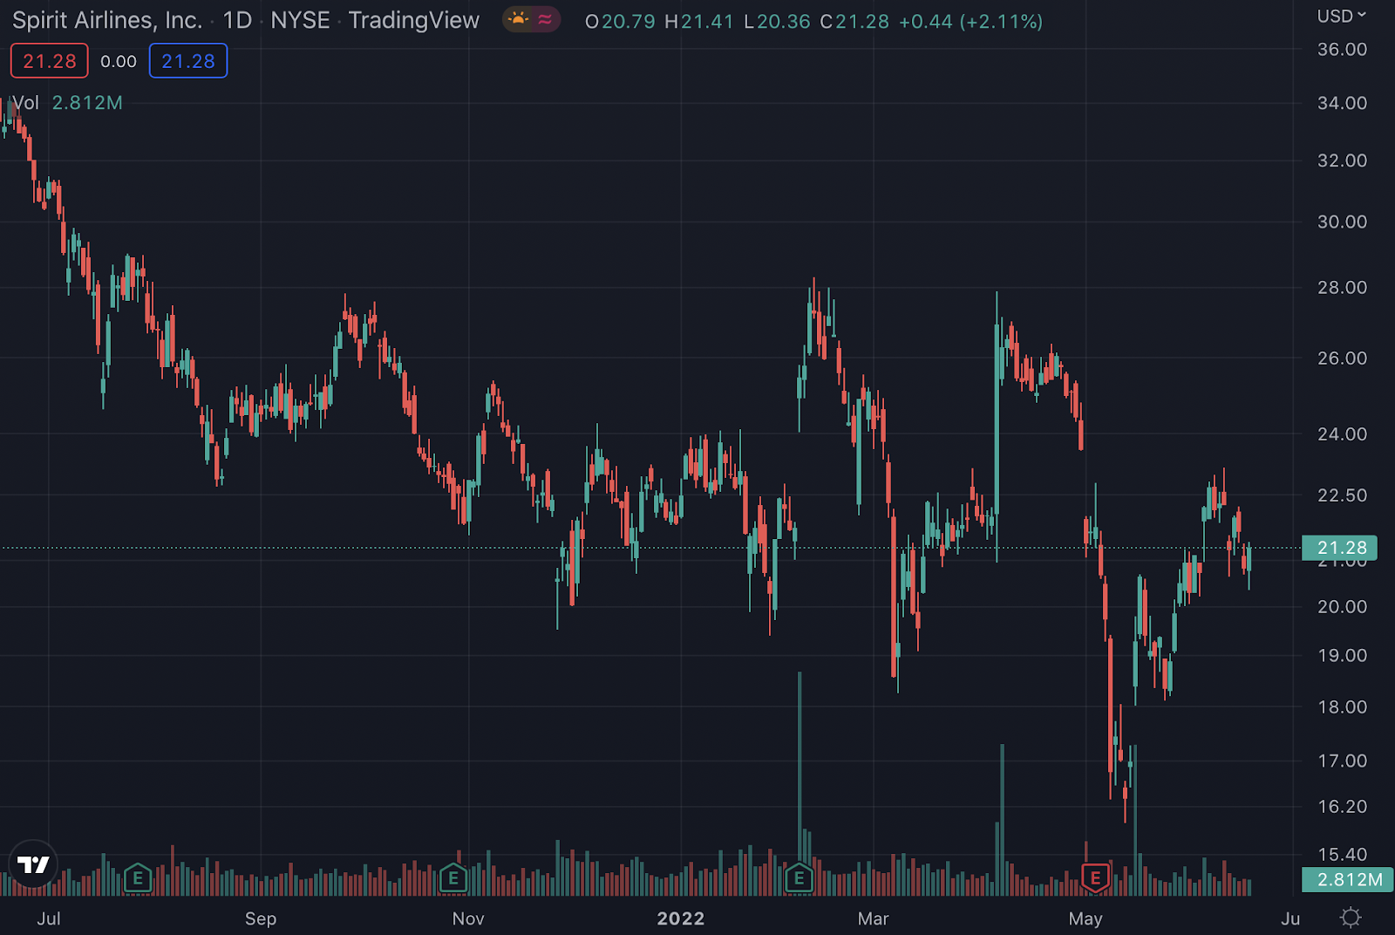Screen dimensions: 1395x935
Task: Click the TradingView logo badge
Action: tap(33, 864)
